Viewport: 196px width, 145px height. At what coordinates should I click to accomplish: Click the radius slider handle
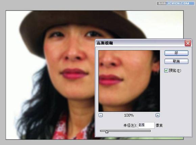(x=107, y=131)
